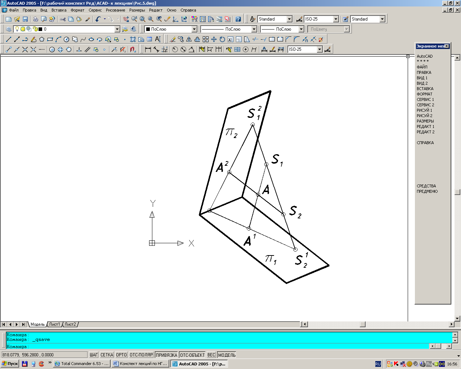Pick the Circle drawing tool
461x369 pixels.
66,39
